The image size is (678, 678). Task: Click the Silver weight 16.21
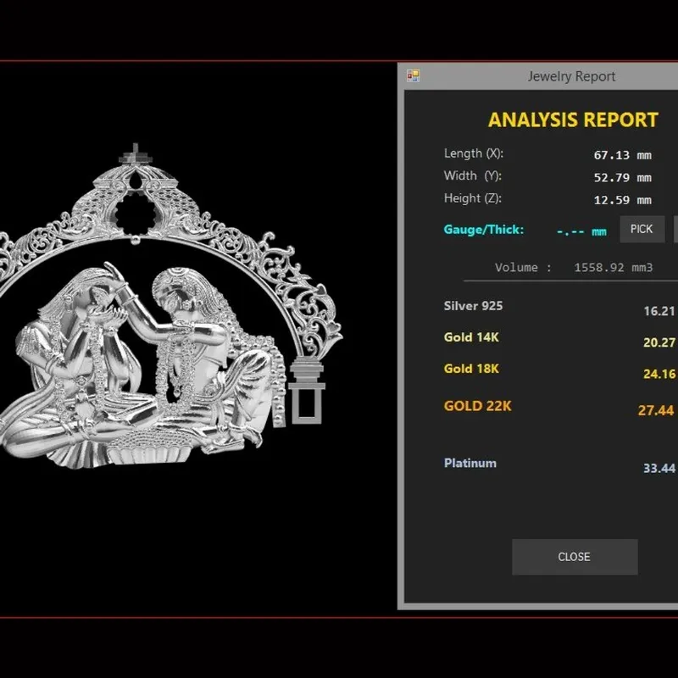(x=659, y=311)
